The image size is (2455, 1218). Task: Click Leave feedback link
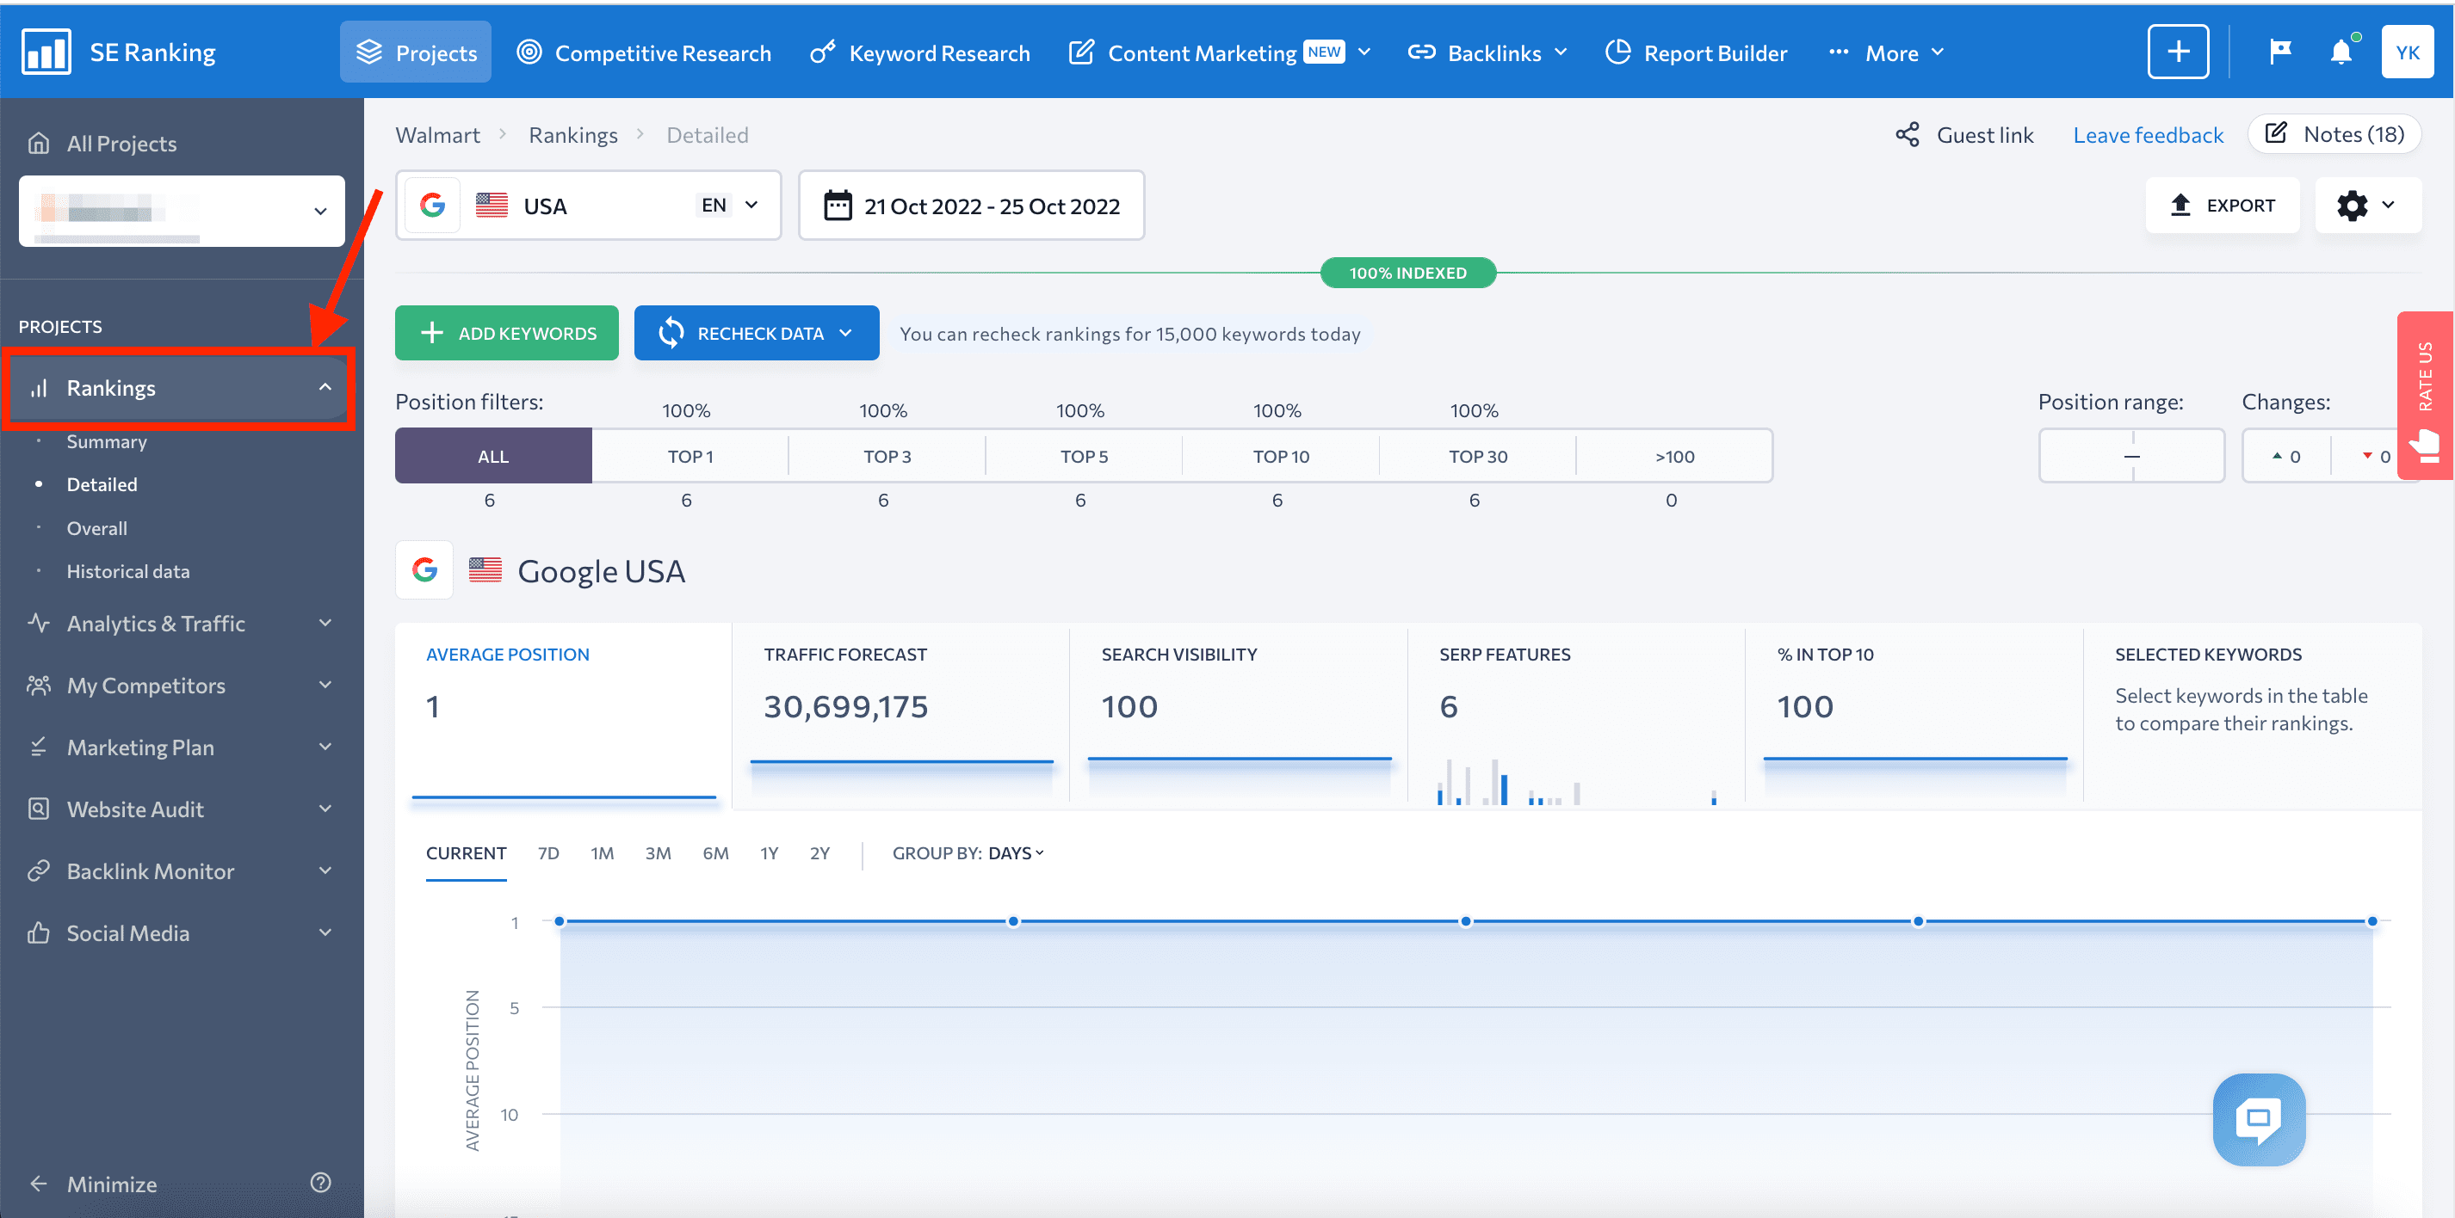pos(2149,135)
